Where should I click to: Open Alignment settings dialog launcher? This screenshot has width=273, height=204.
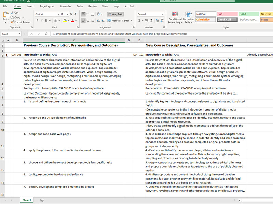click(x=133, y=27)
